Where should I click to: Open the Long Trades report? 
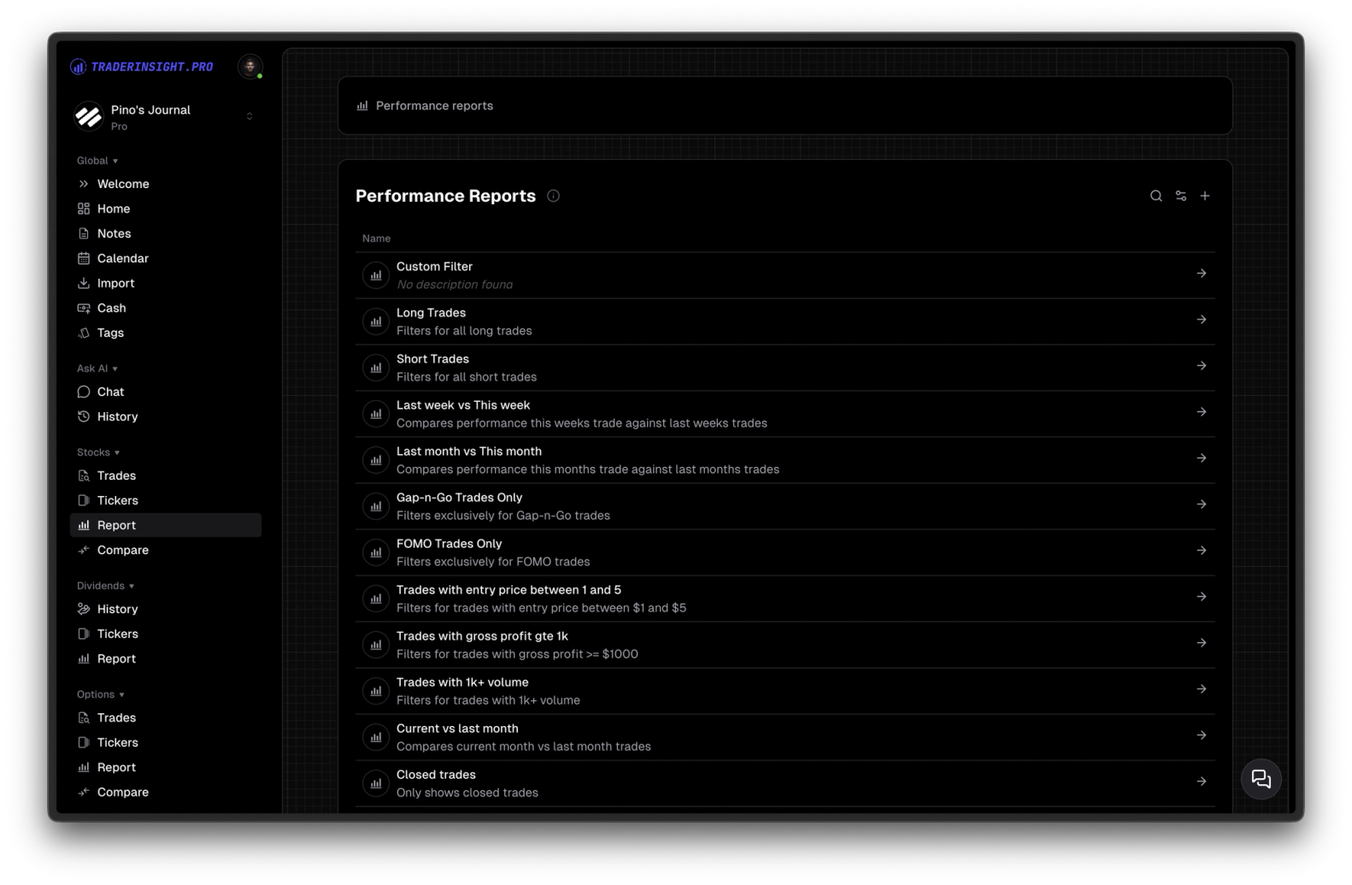pyautogui.click(x=785, y=322)
